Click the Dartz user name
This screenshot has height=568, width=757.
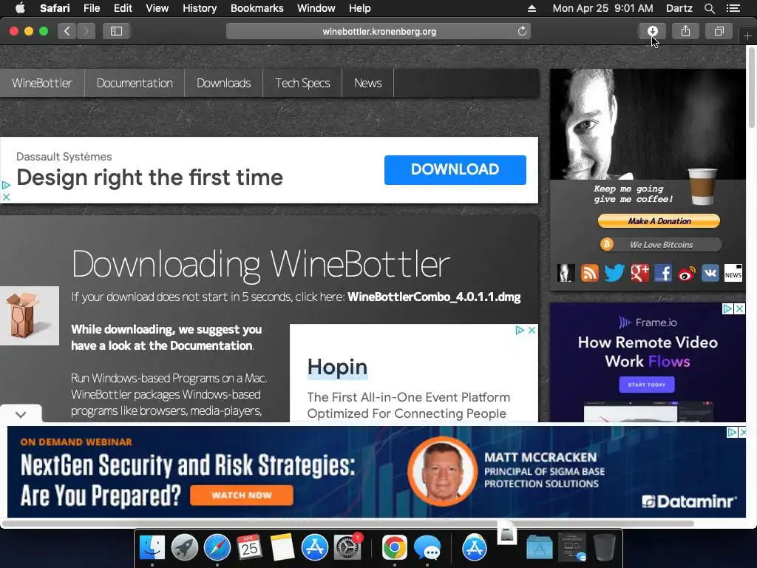click(679, 8)
